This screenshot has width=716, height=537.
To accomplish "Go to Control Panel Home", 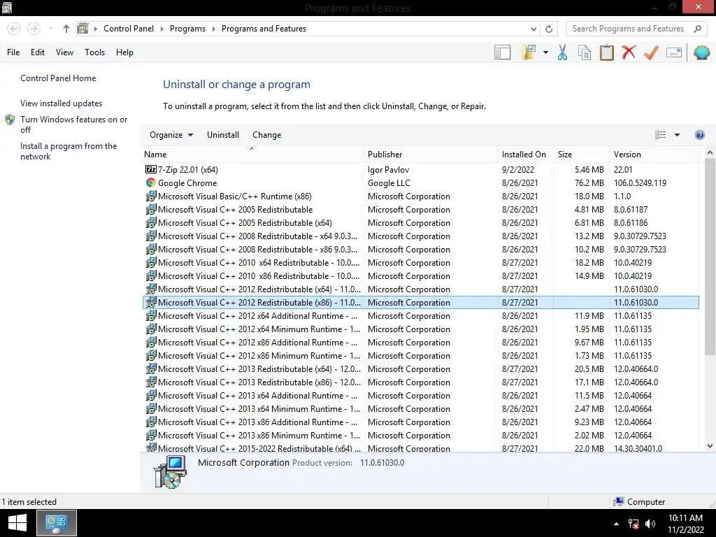I will click(58, 78).
